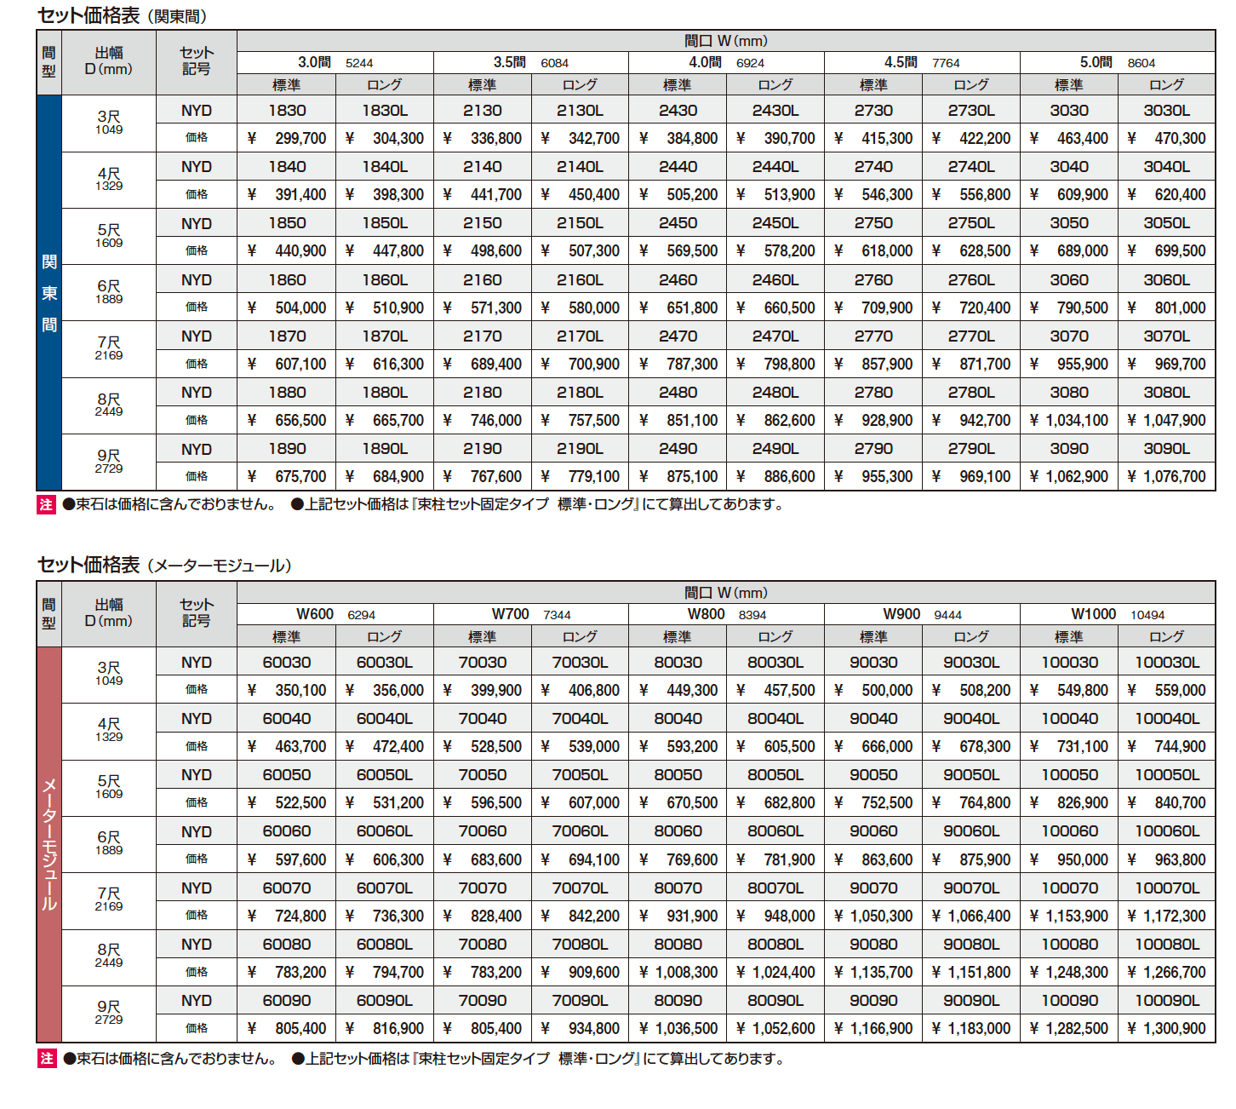Click the セット価格表（メーターモジュール） title
The image size is (1236, 1109).
point(165,566)
